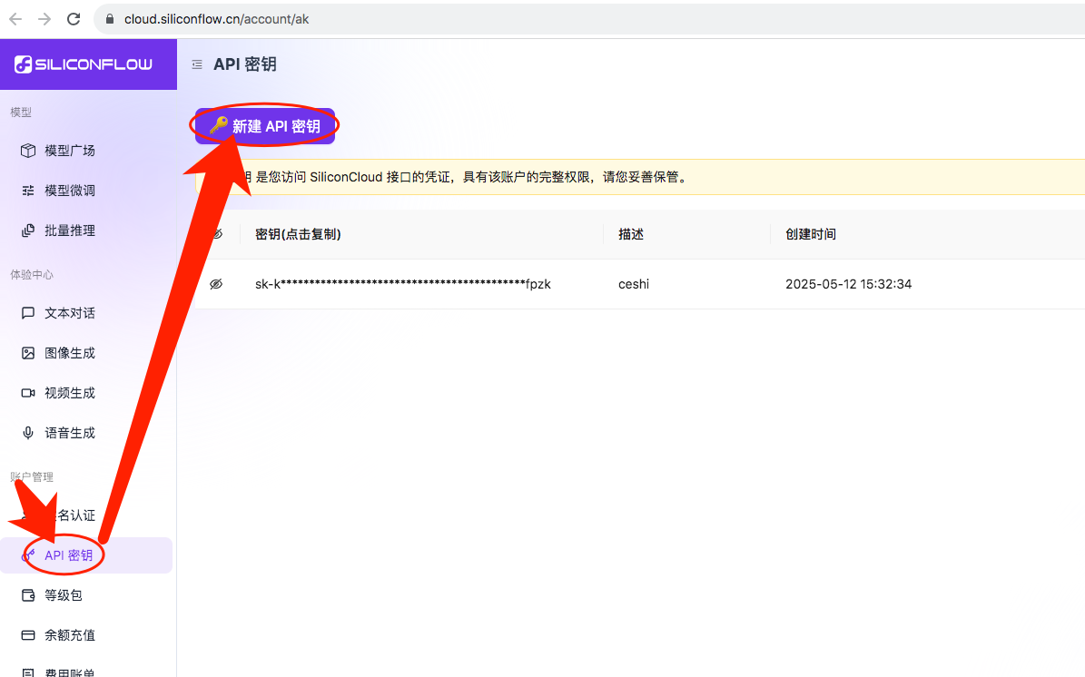Click the SiliconFlow logo

click(84, 64)
